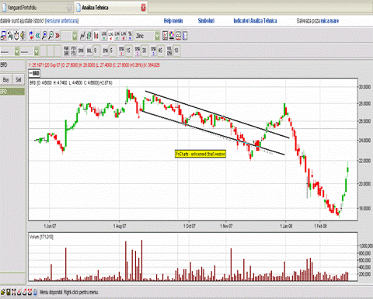The width and height of the screenshot is (373, 299).
Task: Click the percent scale icon
Action: (130, 36)
